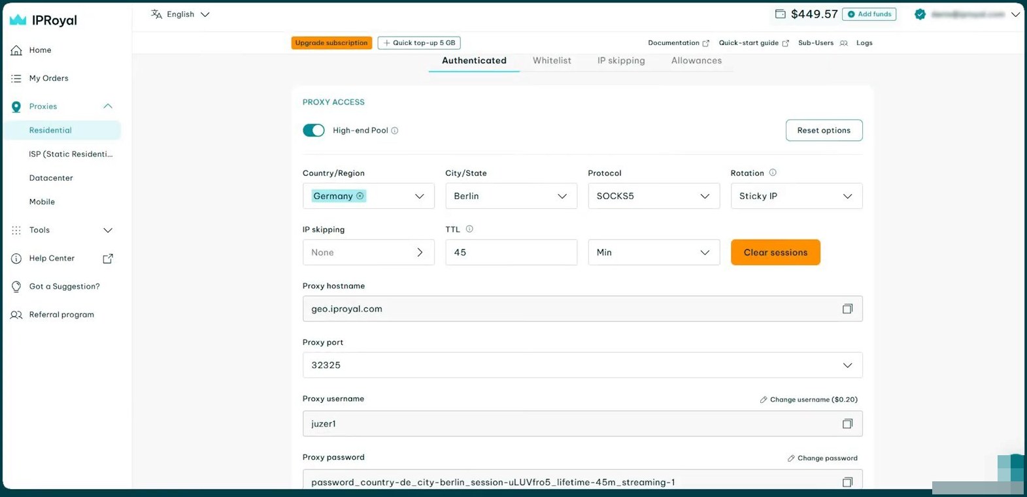The height and width of the screenshot is (497, 1027).
Task: Click the High-end Pool info icon
Action: click(395, 131)
